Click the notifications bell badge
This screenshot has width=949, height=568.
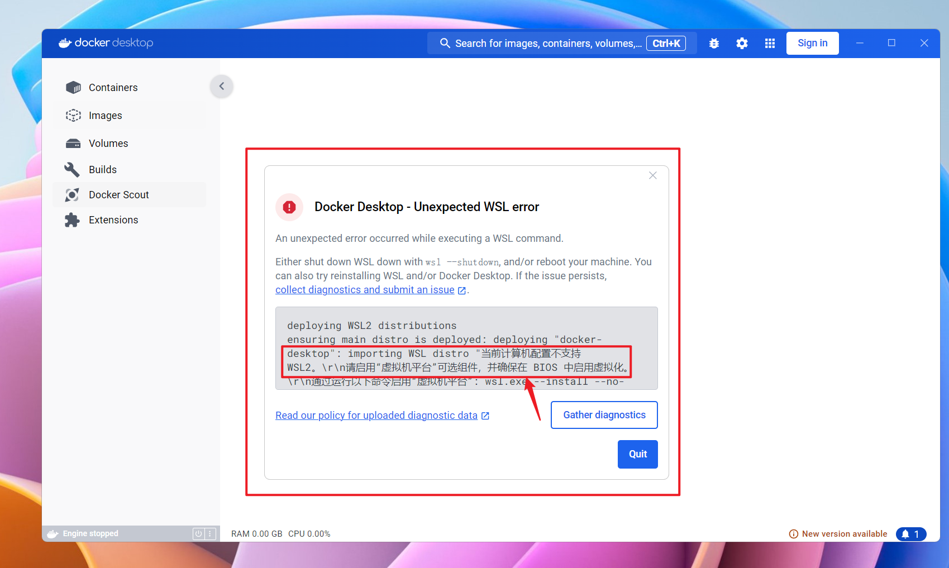(x=911, y=534)
